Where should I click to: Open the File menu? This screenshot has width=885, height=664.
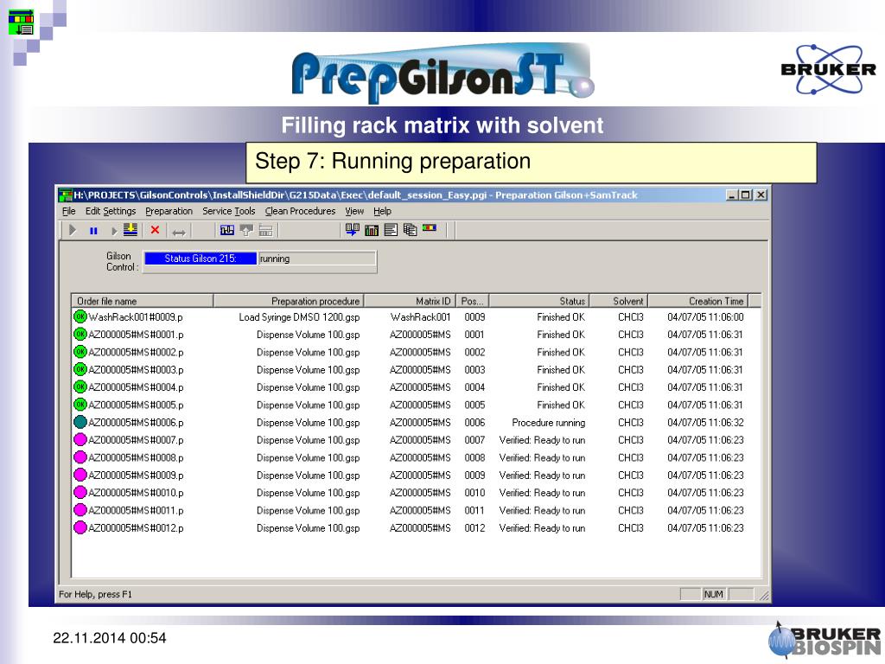point(69,211)
